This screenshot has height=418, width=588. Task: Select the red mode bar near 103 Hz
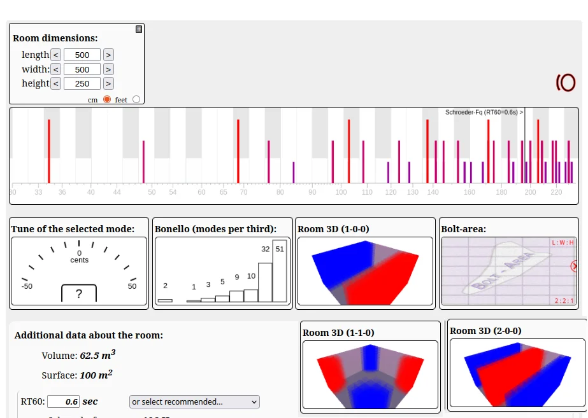tap(348, 151)
